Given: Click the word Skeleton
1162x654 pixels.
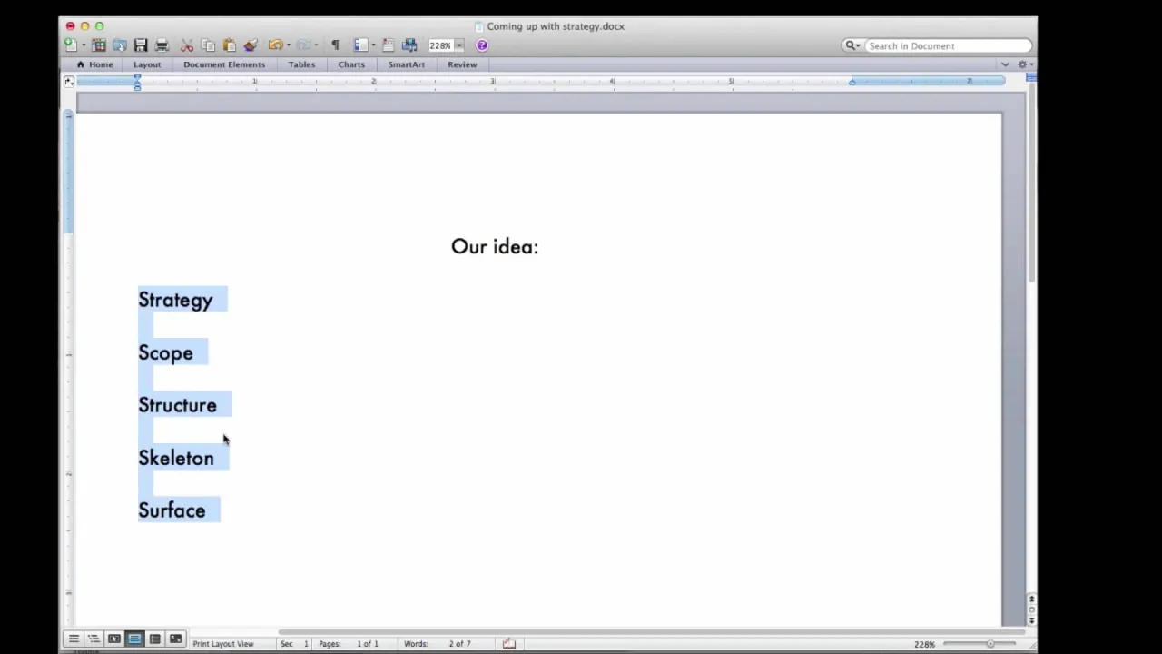Looking at the screenshot, I should point(176,458).
